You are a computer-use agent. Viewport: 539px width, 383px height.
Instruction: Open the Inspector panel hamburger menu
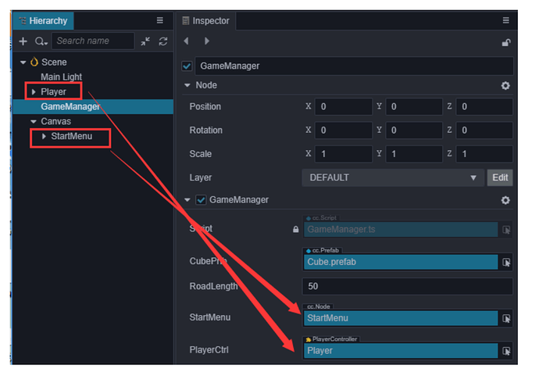click(505, 20)
